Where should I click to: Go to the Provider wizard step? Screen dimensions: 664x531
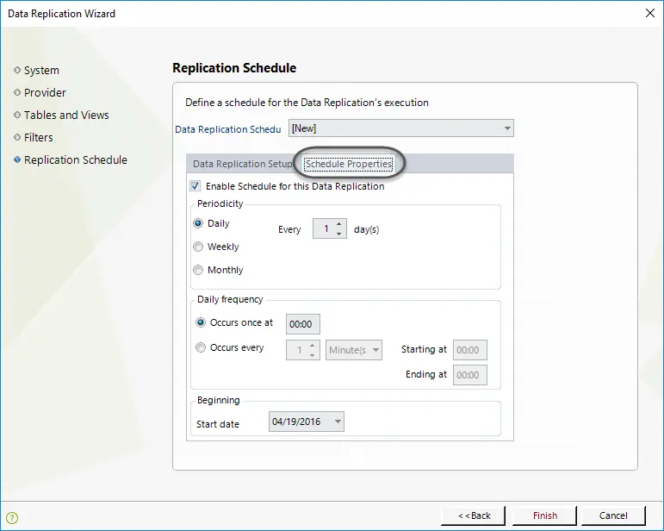[x=40, y=93]
